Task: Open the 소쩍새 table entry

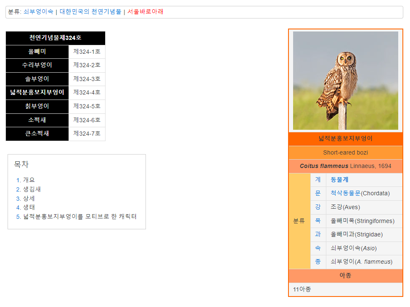Action: tap(37, 120)
